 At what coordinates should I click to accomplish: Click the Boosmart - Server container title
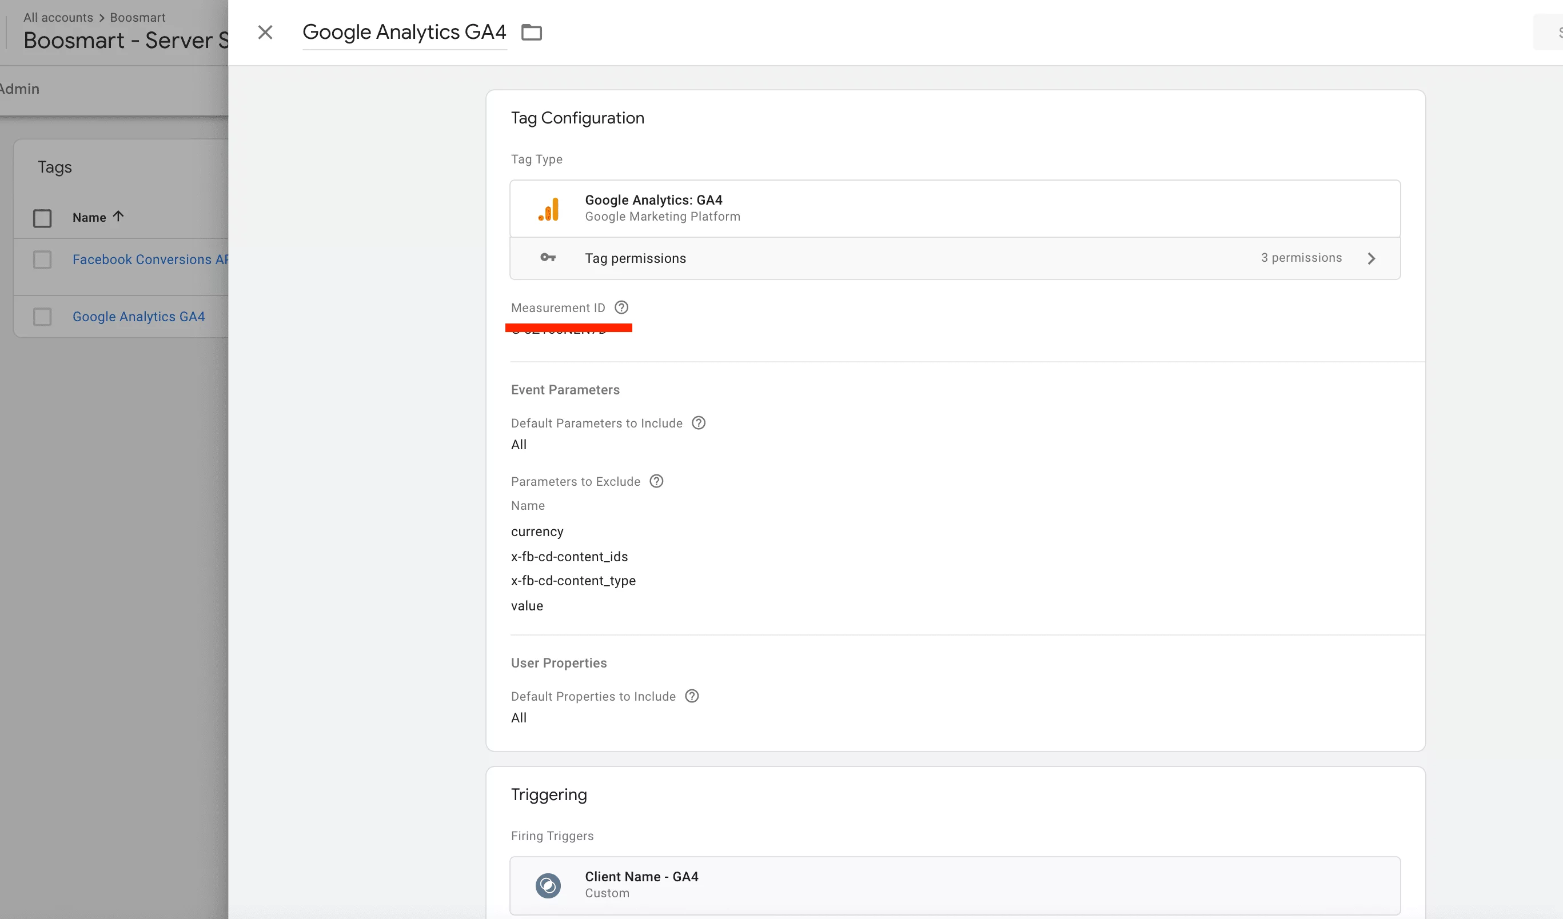pyautogui.click(x=126, y=41)
